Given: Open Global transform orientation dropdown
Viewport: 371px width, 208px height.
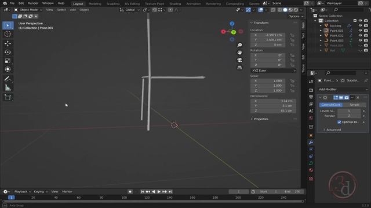Looking at the screenshot, I should click(130, 10).
